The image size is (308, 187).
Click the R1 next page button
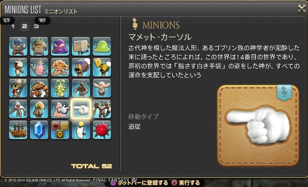(x=42, y=20)
